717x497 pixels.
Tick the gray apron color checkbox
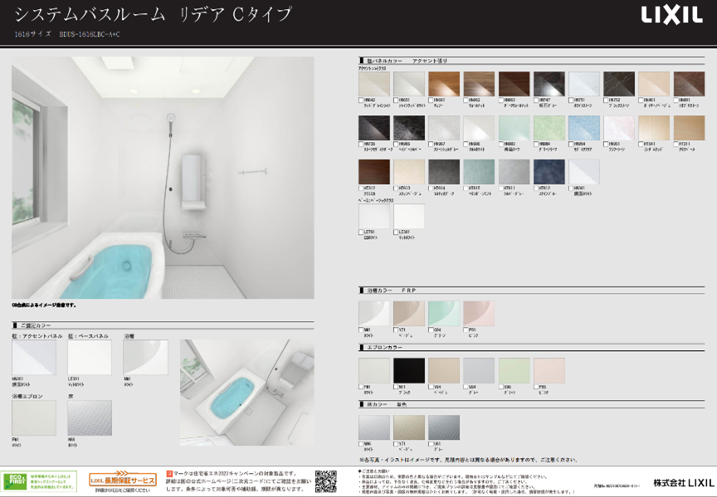(x=466, y=387)
